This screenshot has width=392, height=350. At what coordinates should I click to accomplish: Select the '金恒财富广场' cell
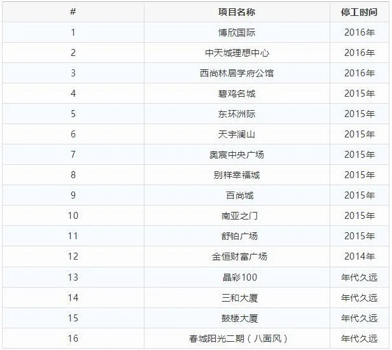[x=237, y=256]
